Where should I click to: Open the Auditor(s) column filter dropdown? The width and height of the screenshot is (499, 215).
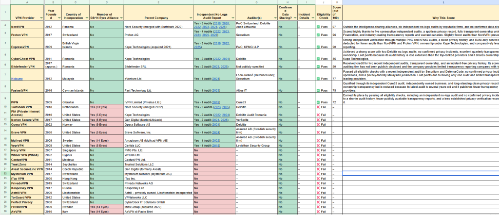tap(275, 18)
